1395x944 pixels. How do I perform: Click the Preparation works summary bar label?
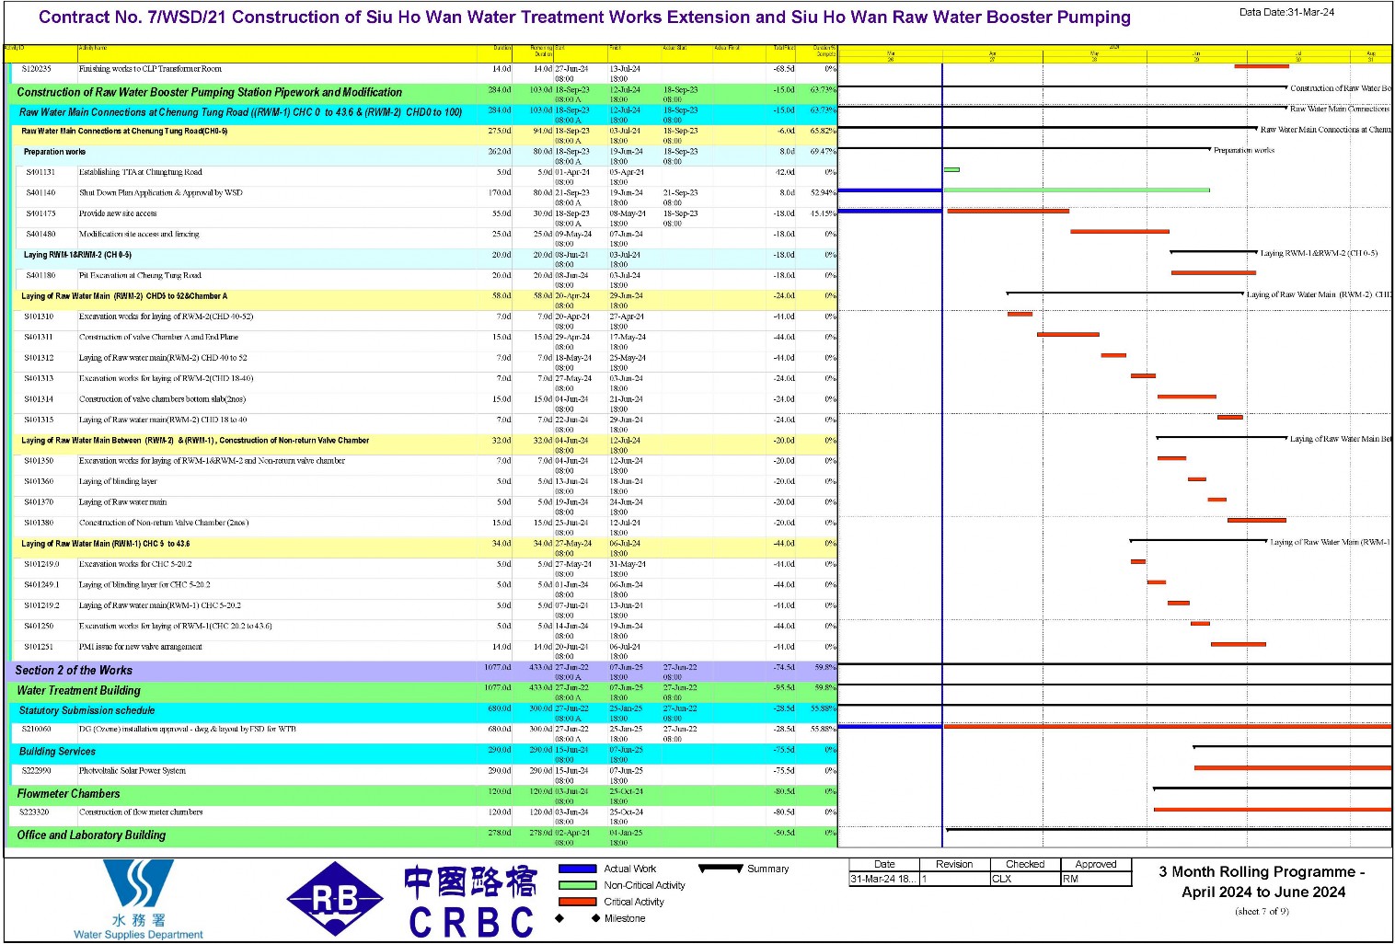(x=1244, y=150)
